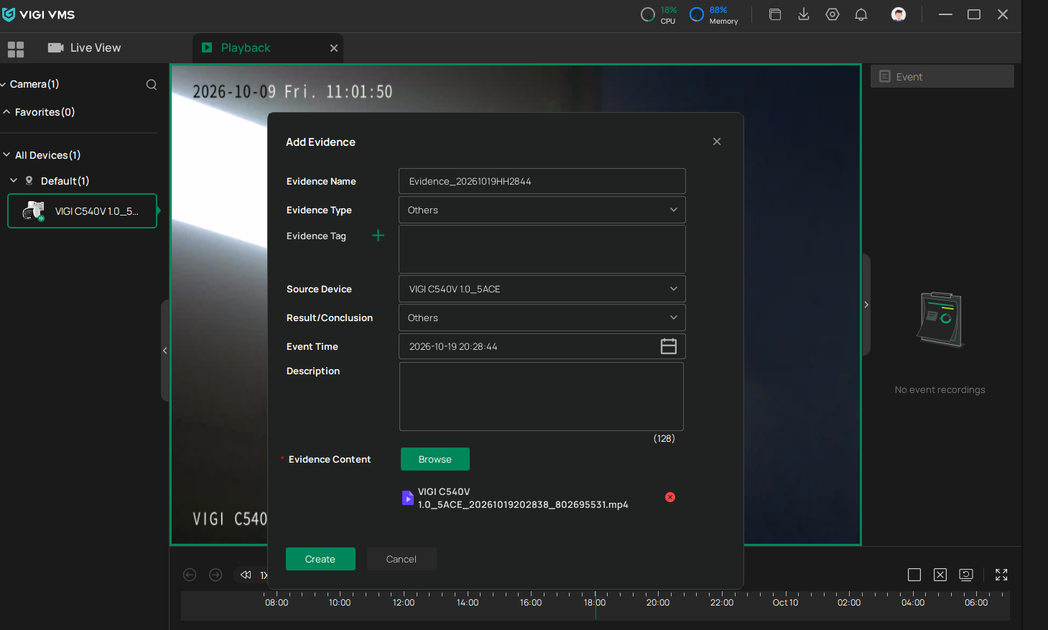
Task: Cancel the Add Evidence dialog
Action: (x=402, y=559)
